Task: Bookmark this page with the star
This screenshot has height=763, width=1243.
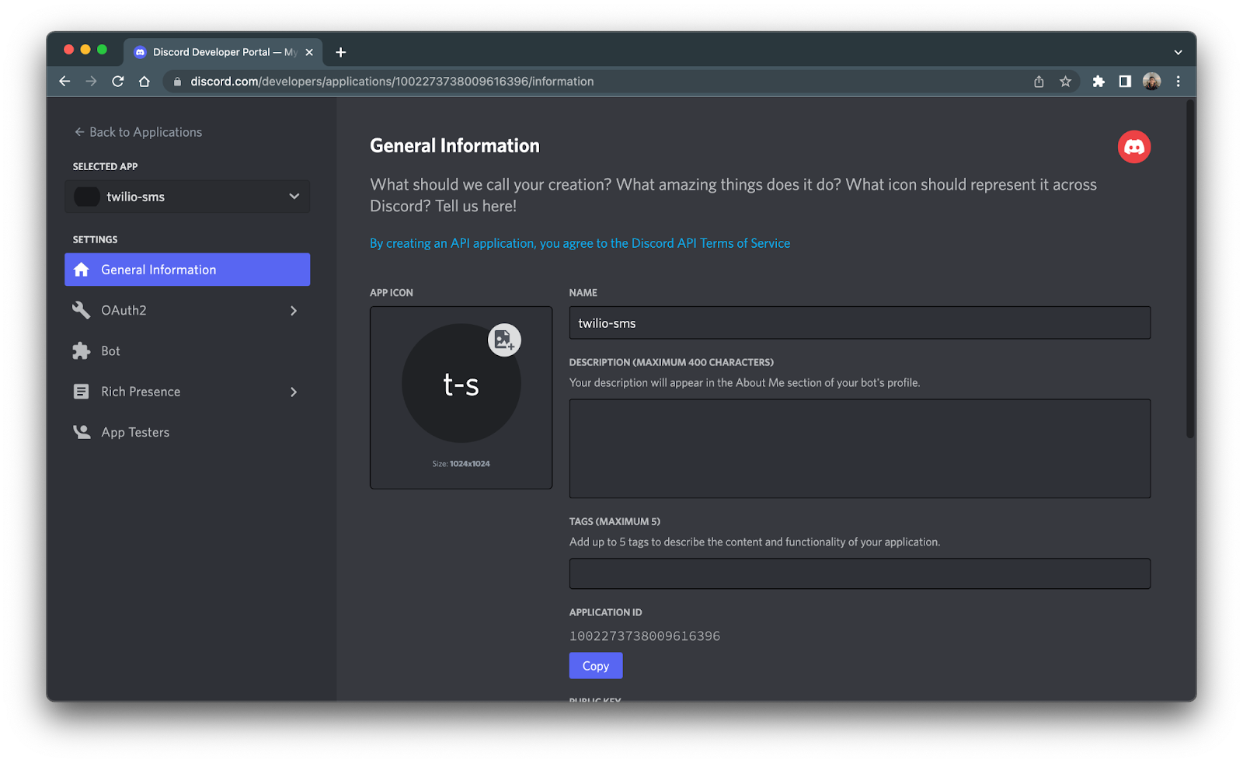Action: [1065, 82]
